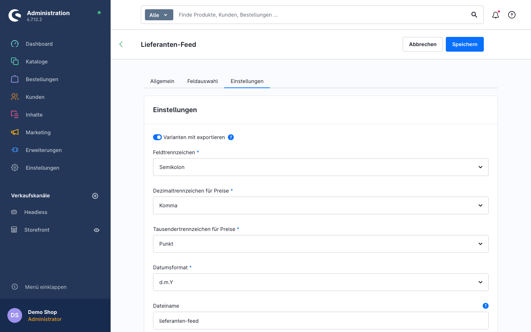Image resolution: width=531 pixels, height=332 pixels.
Task: Go back using the green arrow
Action: point(121,44)
